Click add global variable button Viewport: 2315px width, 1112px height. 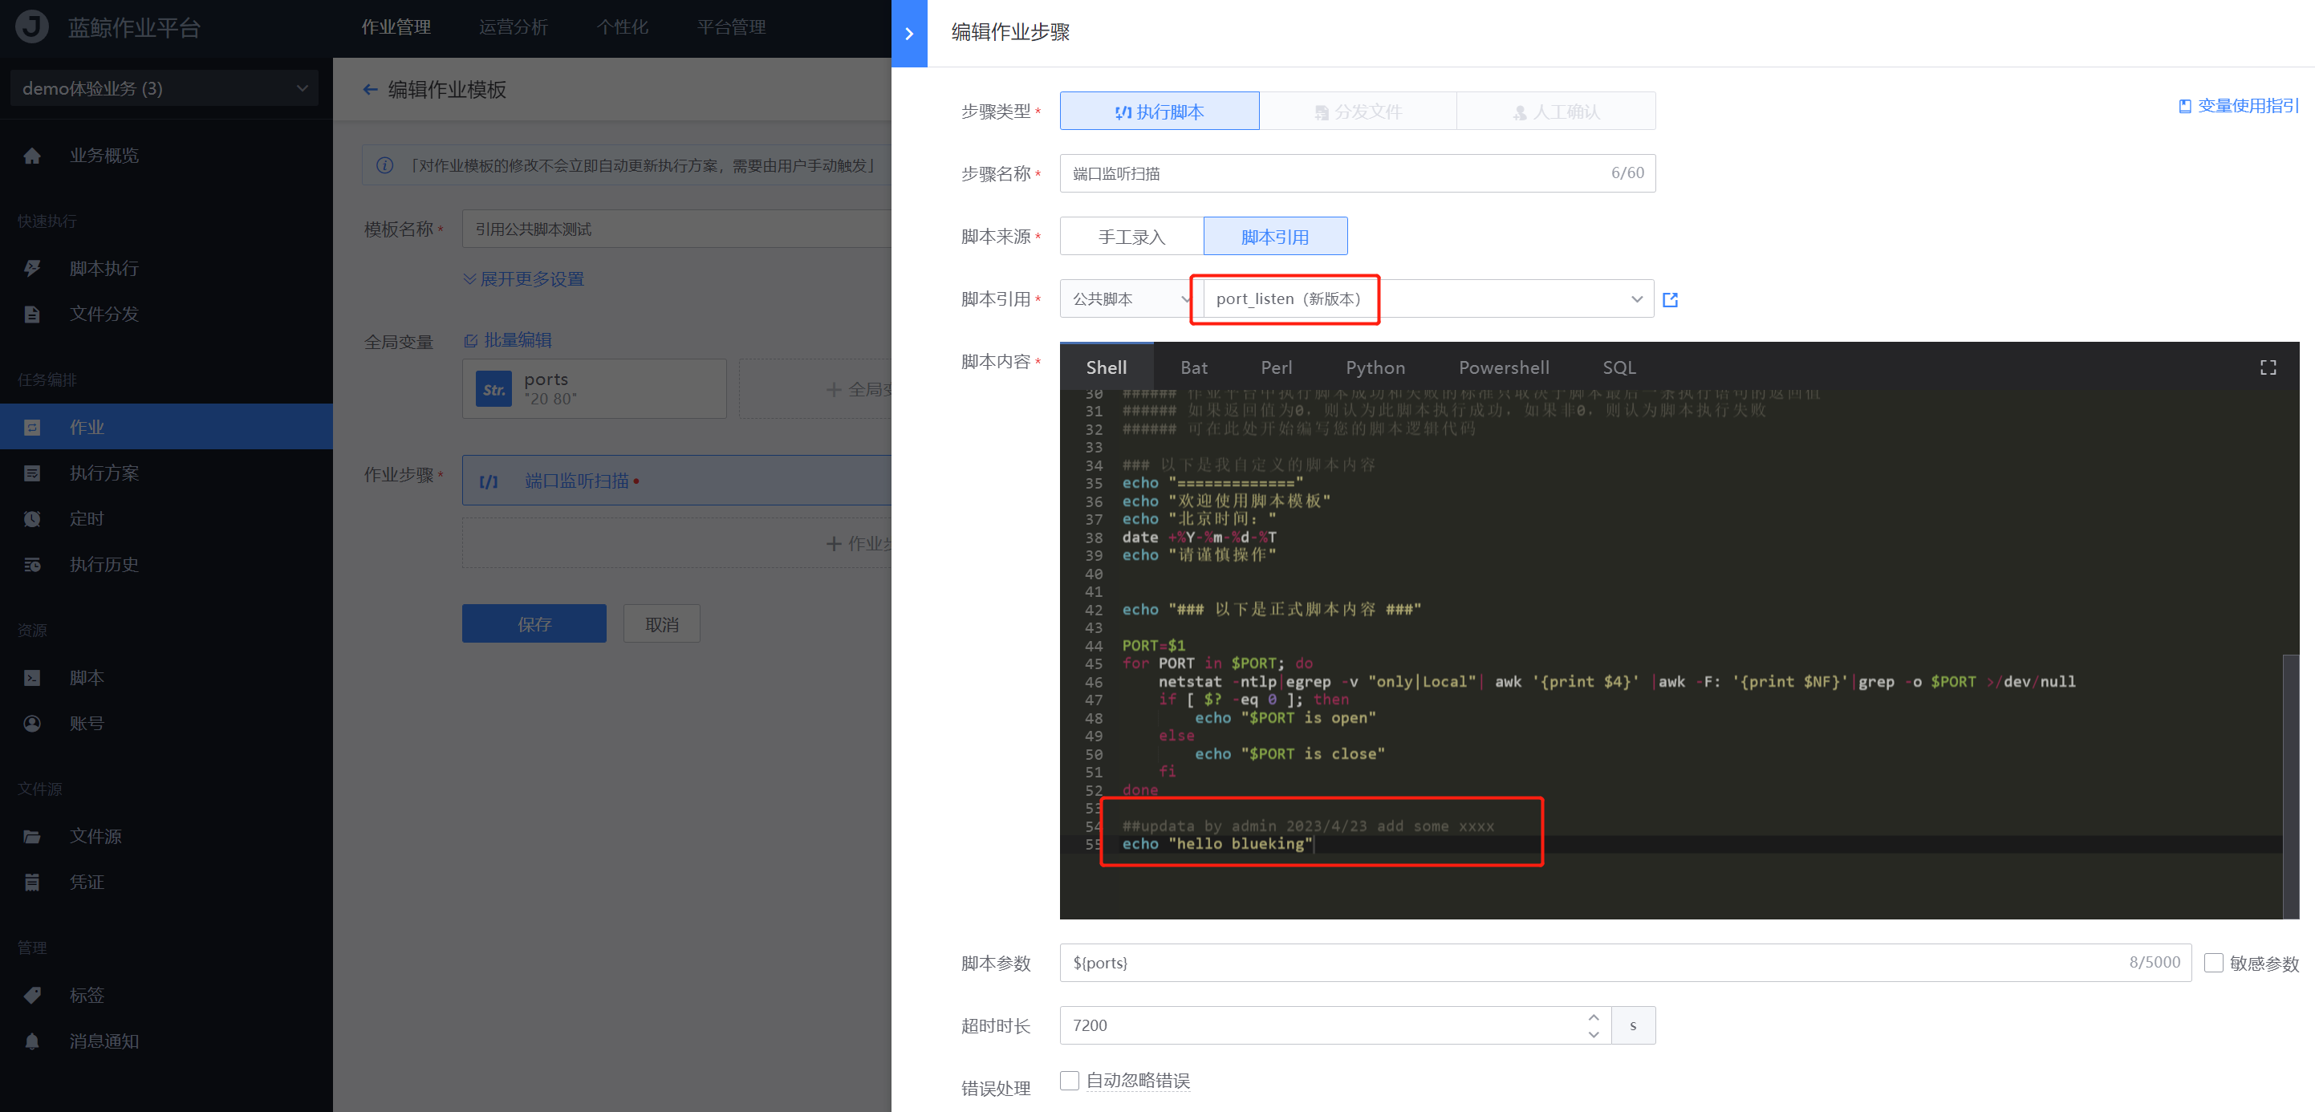(x=815, y=389)
